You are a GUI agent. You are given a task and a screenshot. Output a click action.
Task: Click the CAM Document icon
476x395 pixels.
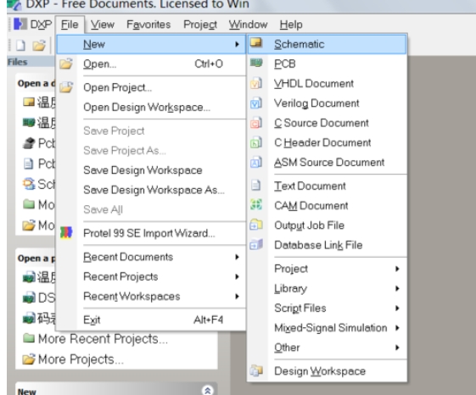pos(256,205)
